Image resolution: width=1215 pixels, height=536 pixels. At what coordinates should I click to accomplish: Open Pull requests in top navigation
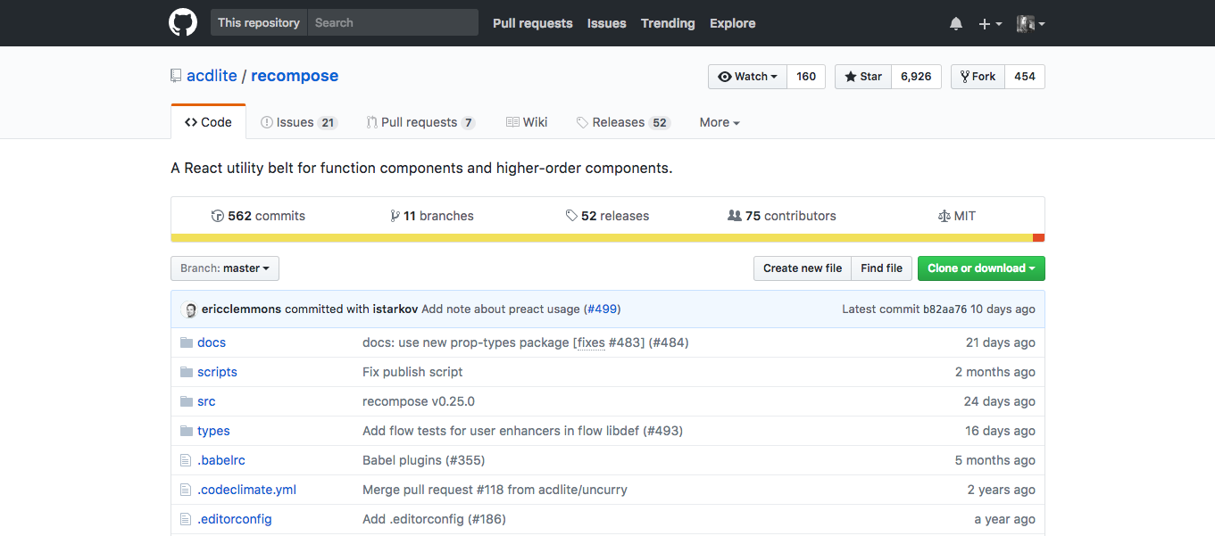click(533, 23)
